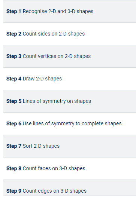Open Step 1 Recognise 2-D and 3-D shapes
136x199 pixels.
point(70,12)
